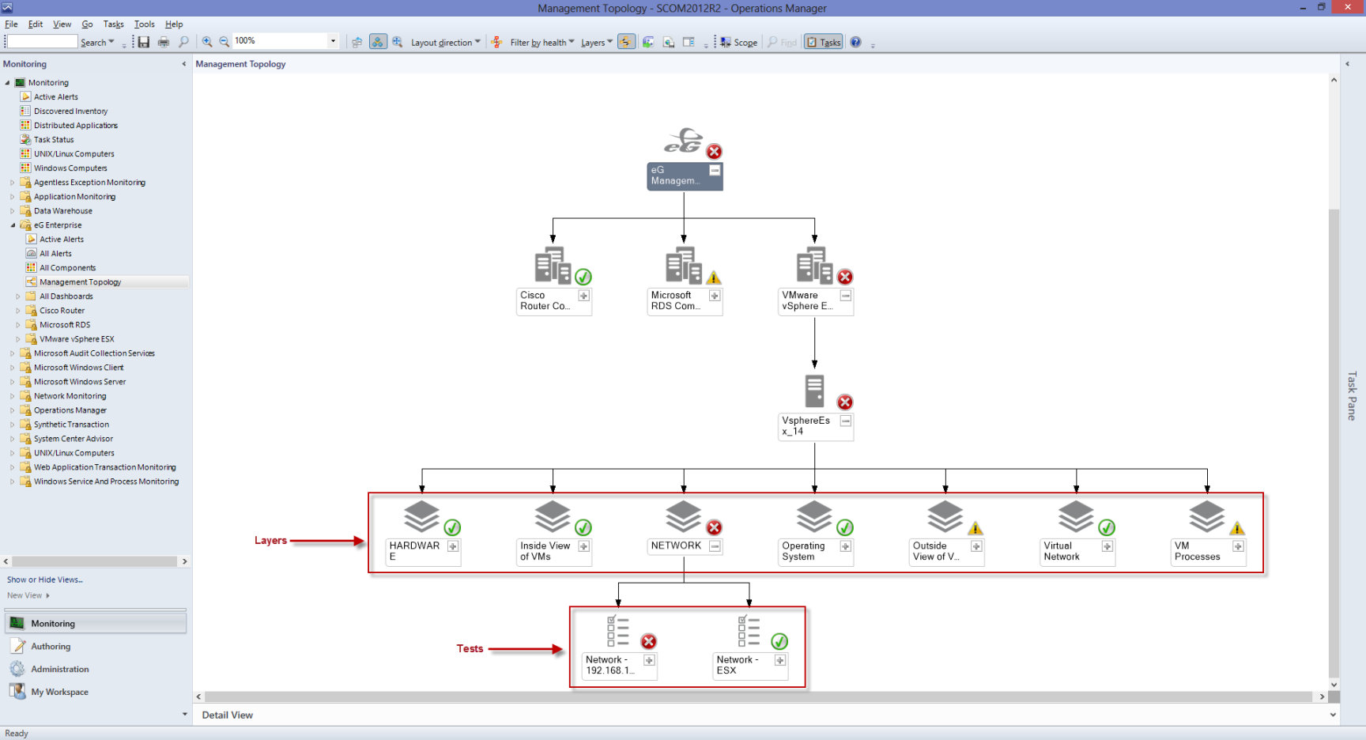
Task: Collapse the eG Enterprise tree folder
Action: coord(13,225)
